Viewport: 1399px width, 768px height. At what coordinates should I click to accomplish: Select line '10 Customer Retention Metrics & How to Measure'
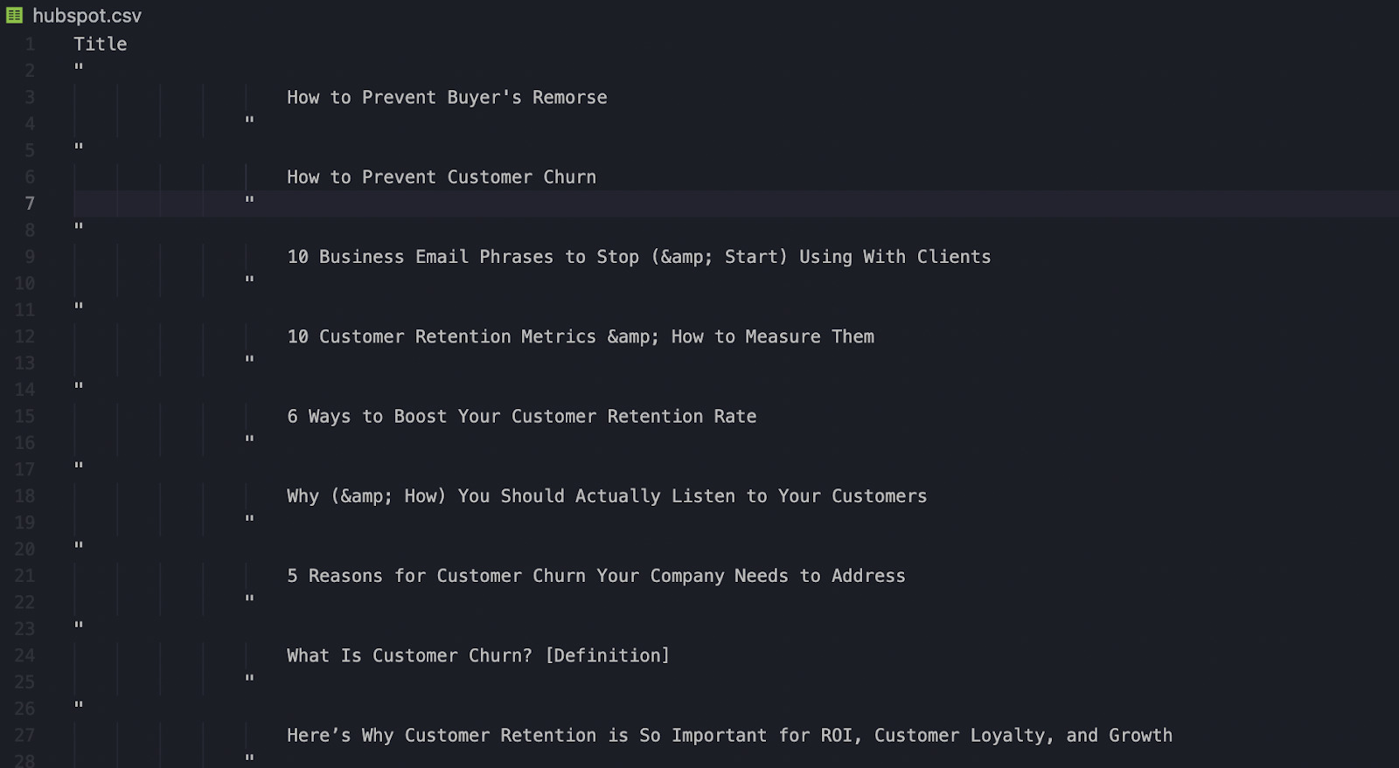coord(581,336)
